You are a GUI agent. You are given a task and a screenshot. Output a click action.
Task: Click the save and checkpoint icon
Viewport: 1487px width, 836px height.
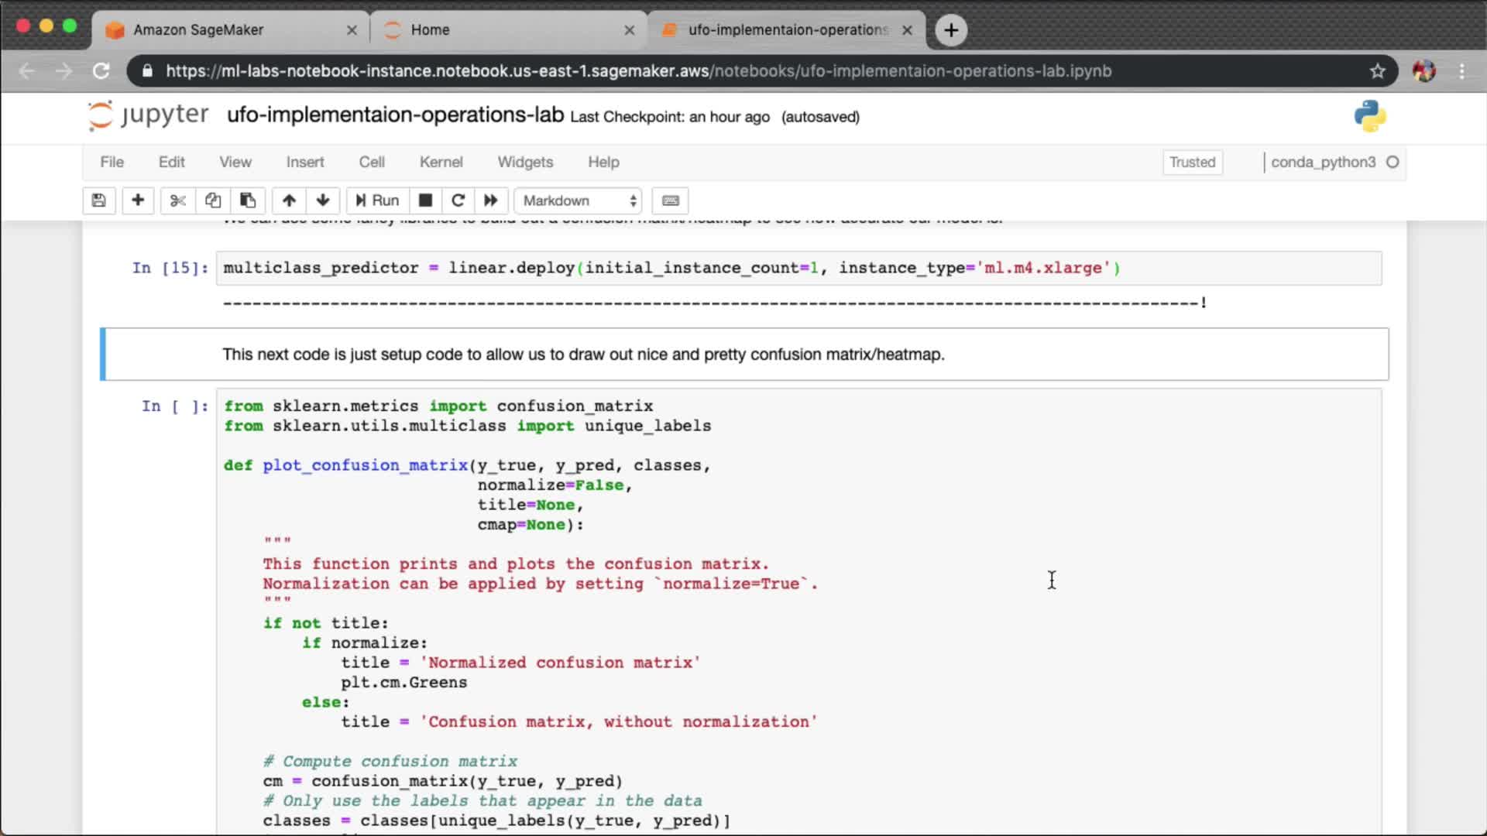98,200
